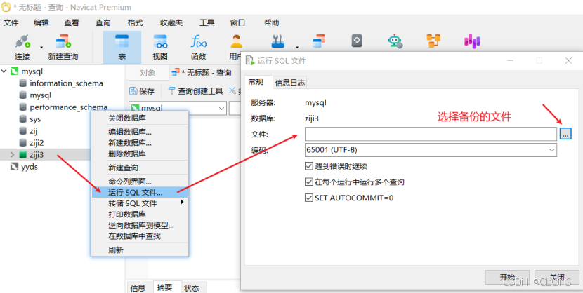This screenshot has width=583, height=293.
Task: Click the browse (...) file button
Action: pos(565,134)
